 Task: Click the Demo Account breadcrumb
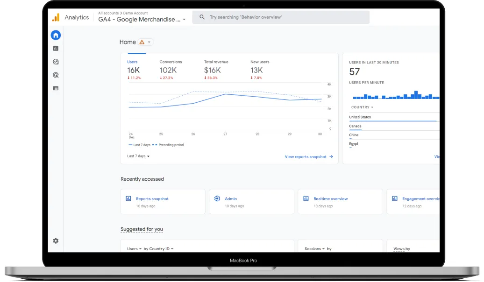coord(135,13)
